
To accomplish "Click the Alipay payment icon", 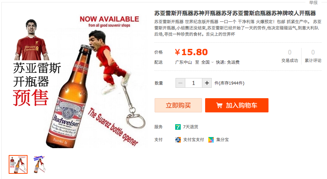I will [178, 140].
